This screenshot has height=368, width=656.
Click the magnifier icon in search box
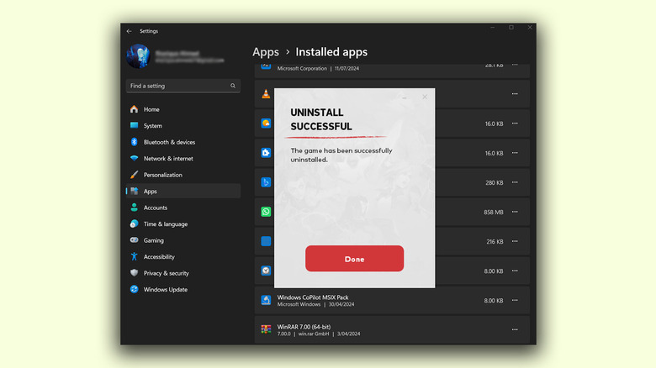(233, 86)
